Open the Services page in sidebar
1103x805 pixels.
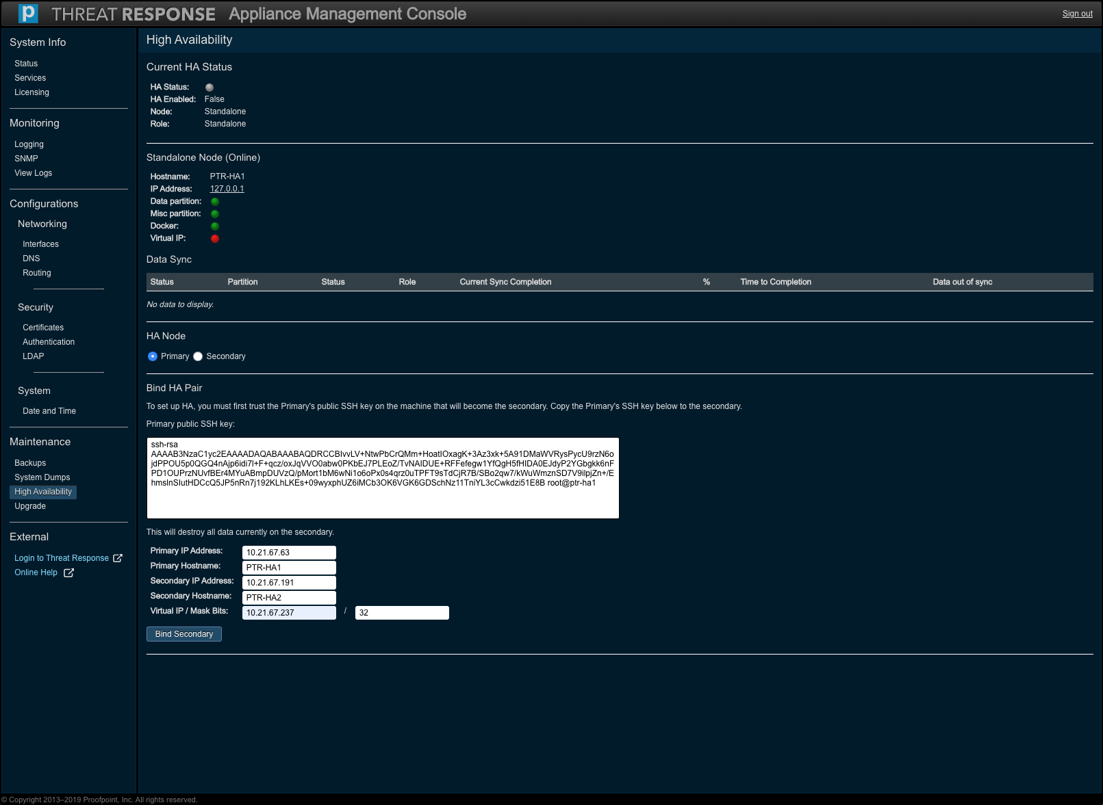click(30, 78)
